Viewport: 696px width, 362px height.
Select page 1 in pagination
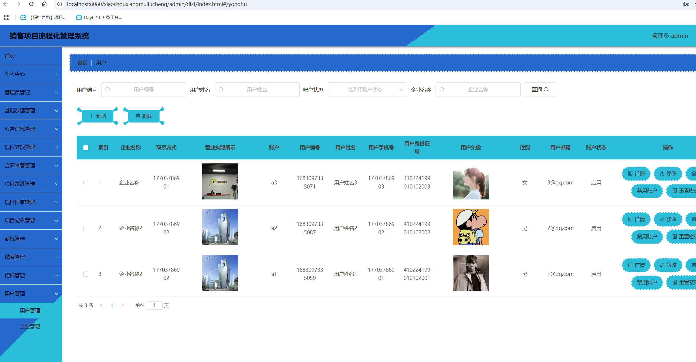click(112, 305)
